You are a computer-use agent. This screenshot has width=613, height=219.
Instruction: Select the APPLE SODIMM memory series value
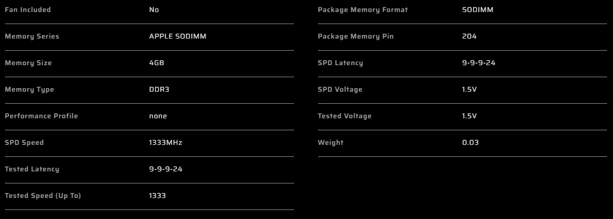point(178,37)
